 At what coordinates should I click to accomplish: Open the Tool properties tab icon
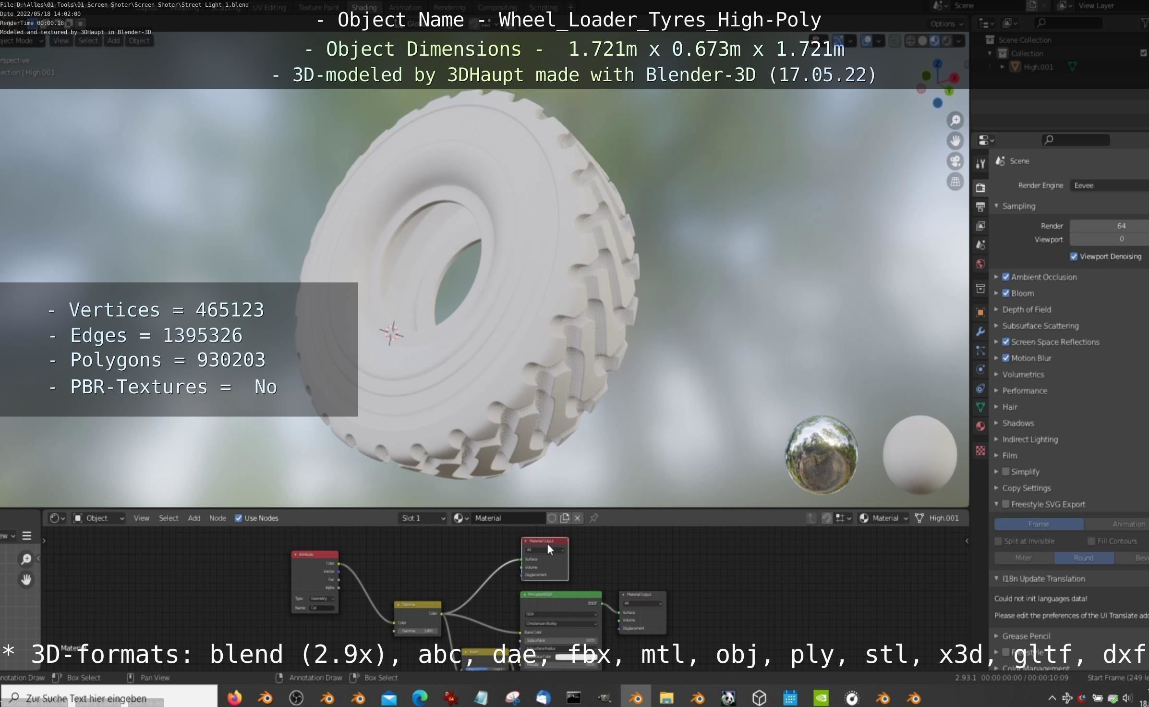point(980,164)
